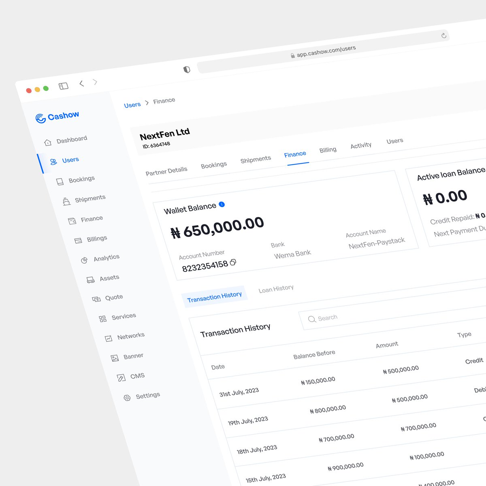Click the Quote money icon

click(x=96, y=299)
